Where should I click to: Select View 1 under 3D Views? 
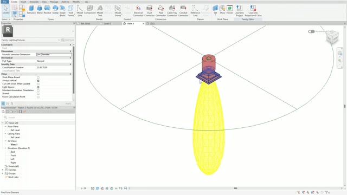click(14, 145)
